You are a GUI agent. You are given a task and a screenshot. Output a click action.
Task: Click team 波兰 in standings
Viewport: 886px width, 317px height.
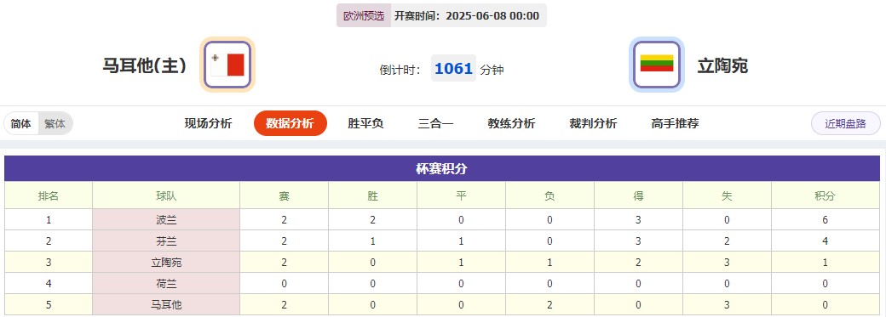click(x=166, y=220)
